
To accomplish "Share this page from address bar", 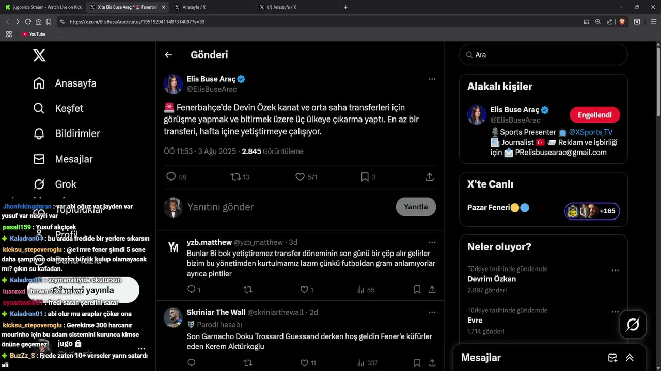I will 610,22.
